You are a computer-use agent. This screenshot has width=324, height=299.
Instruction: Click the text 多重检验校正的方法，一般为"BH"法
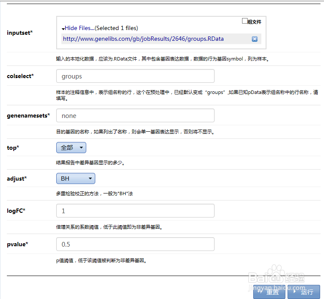point(94,194)
